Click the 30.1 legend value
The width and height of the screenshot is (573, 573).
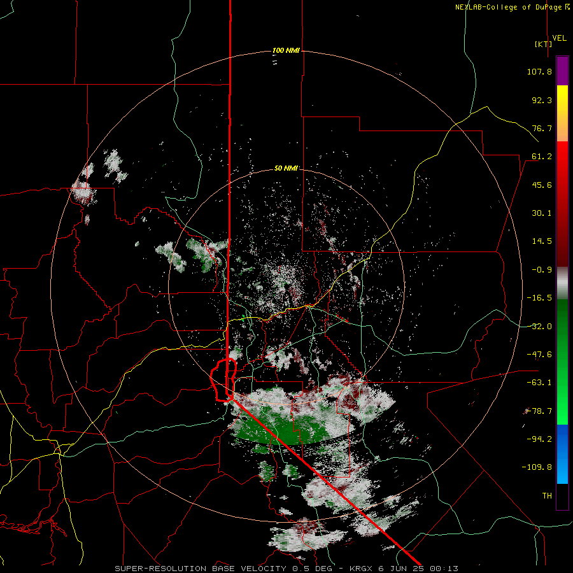click(x=542, y=213)
